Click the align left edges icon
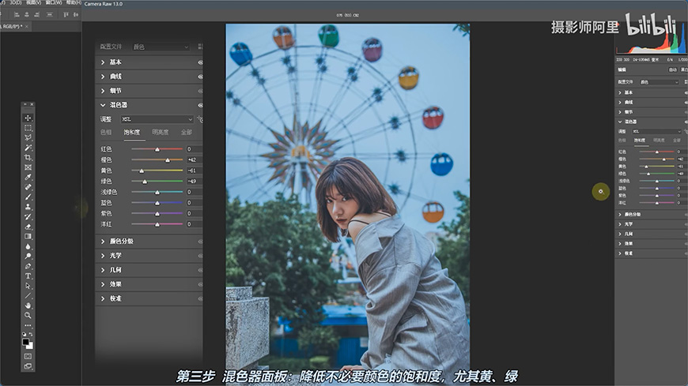The width and height of the screenshot is (688, 386). (x=17, y=14)
